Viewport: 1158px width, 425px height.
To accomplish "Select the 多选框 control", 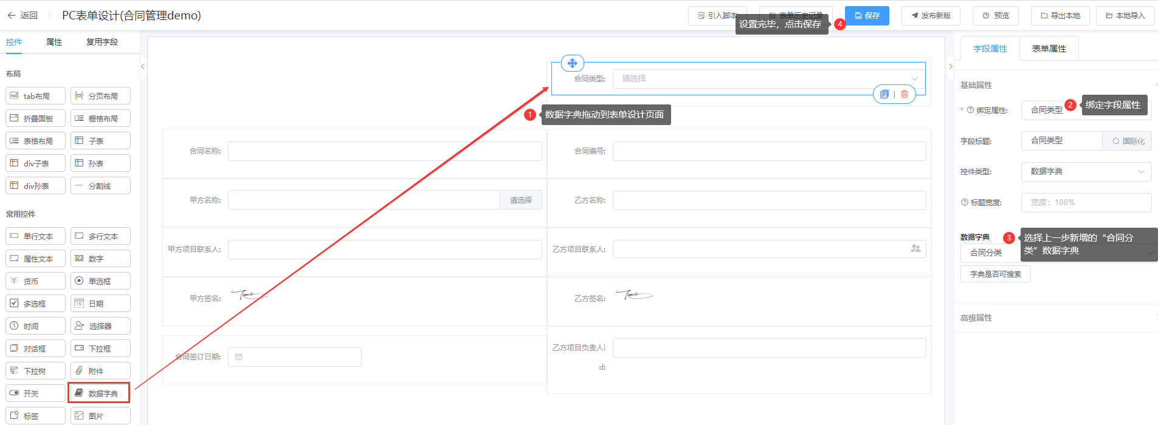I will pos(36,304).
